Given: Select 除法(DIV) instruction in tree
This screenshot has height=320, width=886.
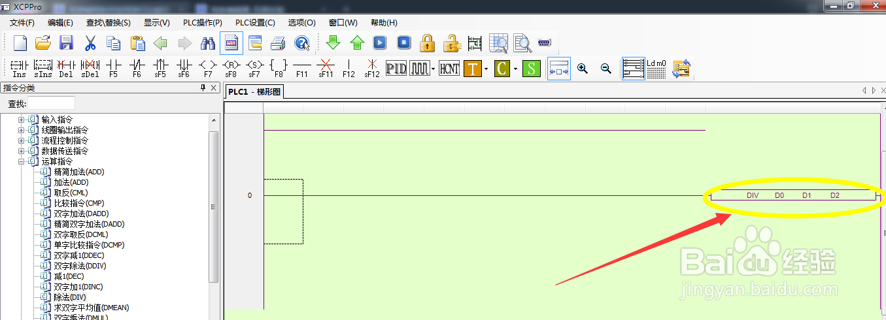Looking at the screenshot, I should (x=70, y=297).
